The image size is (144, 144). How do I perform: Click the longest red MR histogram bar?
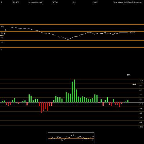(41, 107)
